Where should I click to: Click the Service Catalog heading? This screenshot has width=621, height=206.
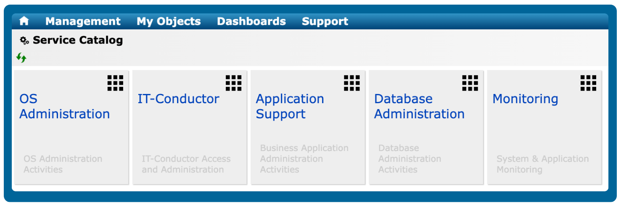coord(78,40)
